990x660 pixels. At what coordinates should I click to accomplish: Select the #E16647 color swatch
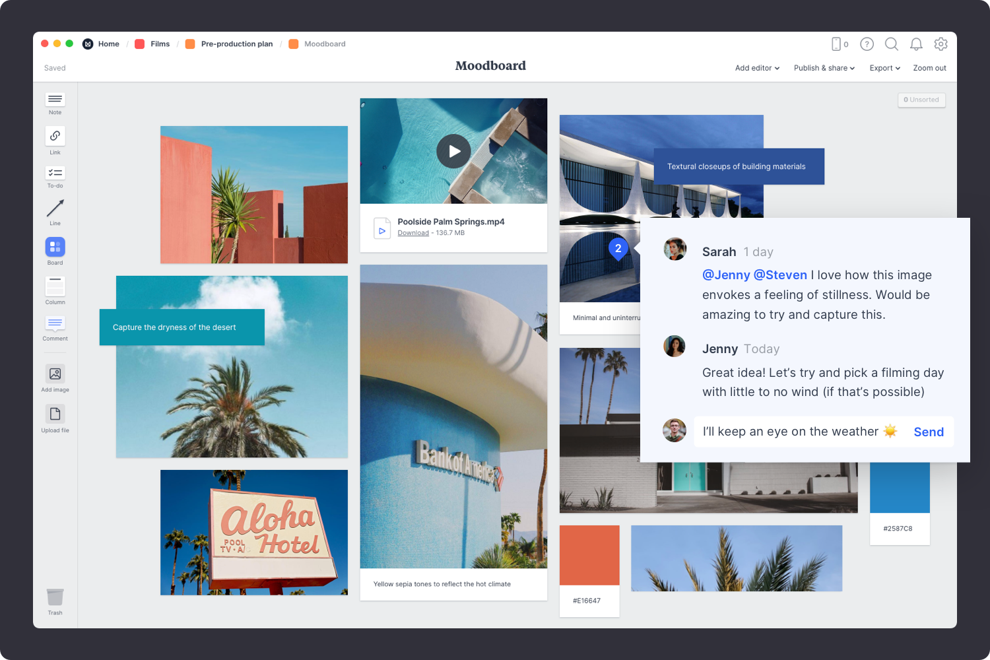(589, 555)
